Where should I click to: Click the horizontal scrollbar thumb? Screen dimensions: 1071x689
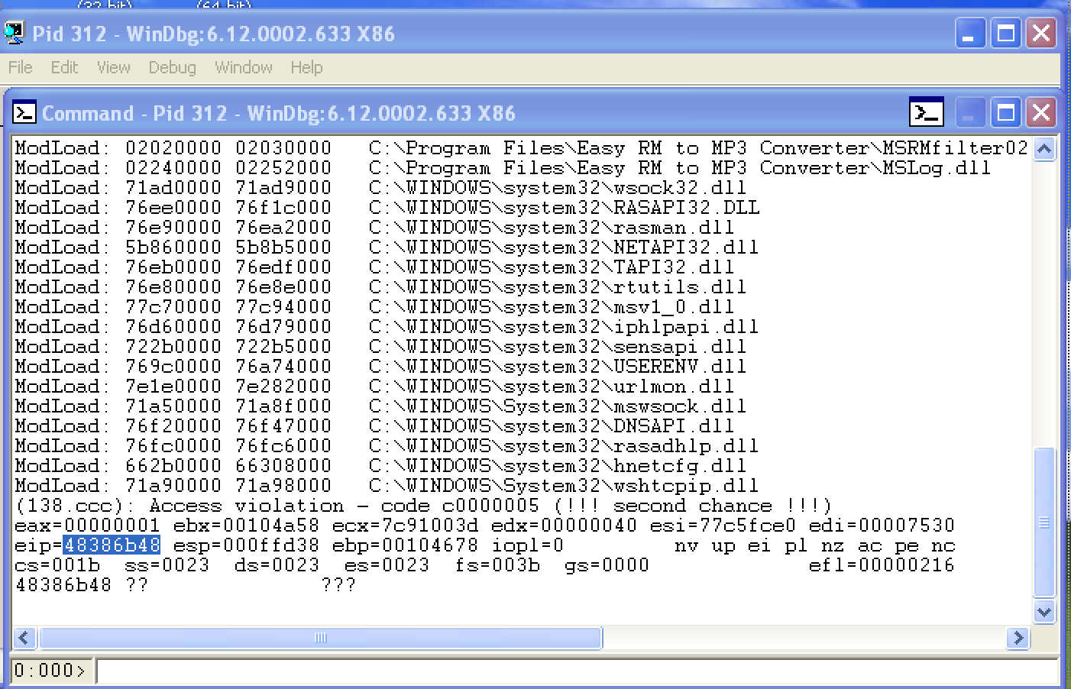point(321,638)
